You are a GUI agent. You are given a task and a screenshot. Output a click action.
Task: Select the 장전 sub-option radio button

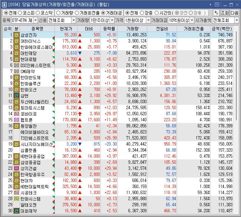tap(177, 13)
